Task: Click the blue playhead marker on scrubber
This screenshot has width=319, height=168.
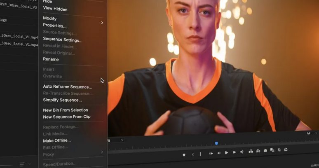Action: (x=216, y=143)
